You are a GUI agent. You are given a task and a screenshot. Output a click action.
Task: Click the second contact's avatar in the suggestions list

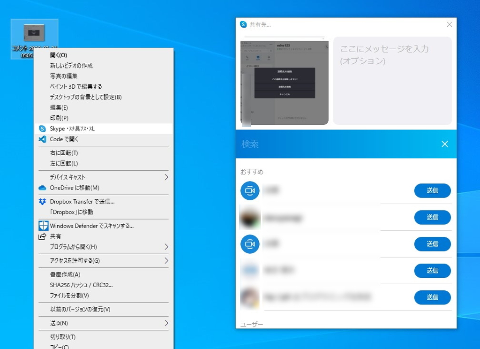coord(250,217)
